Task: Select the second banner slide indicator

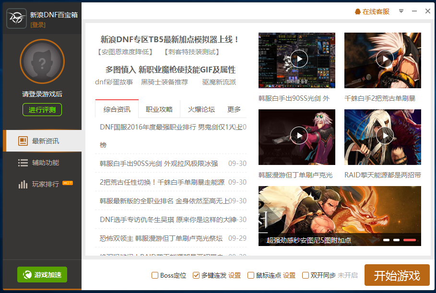Action: [x=397, y=240]
